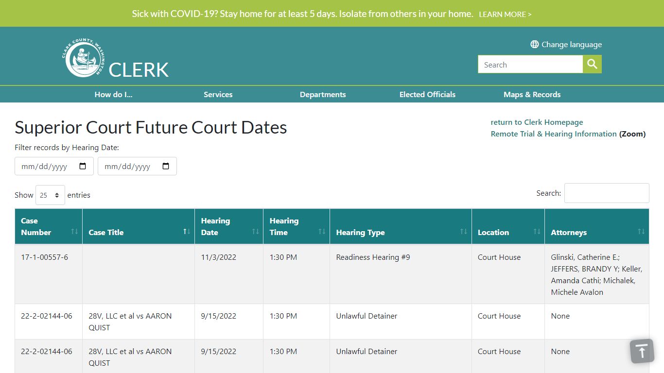
Task: Click the first mm/dd/yyyy date field
Action: click(x=54, y=166)
